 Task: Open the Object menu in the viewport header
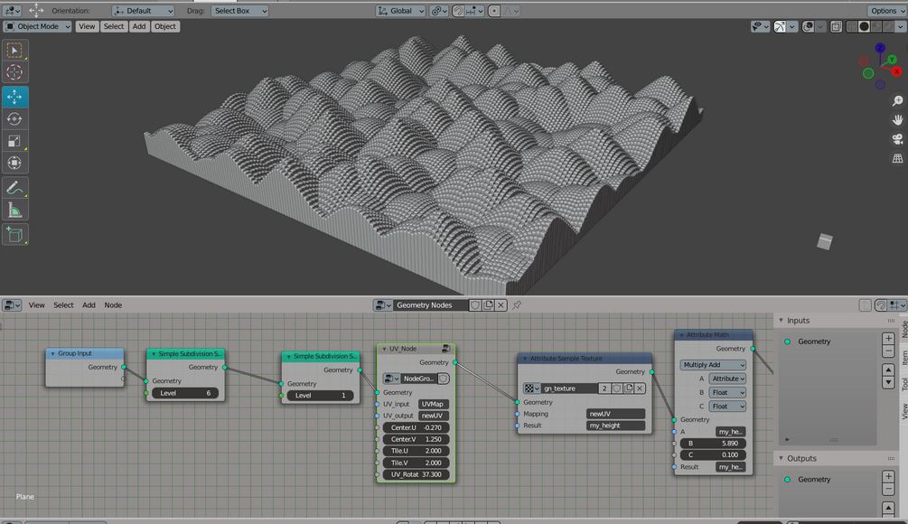click(x=164, y=26)
